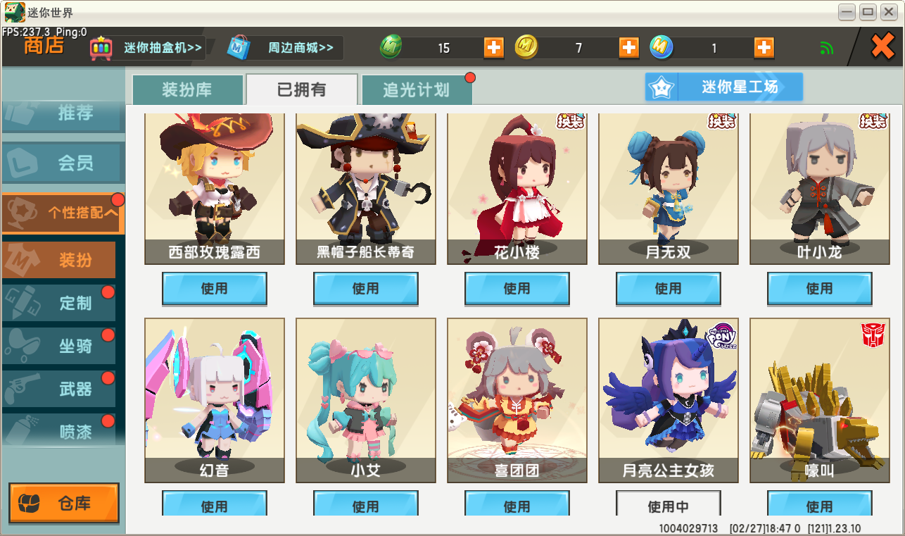Use the 西部玫瑰露西 skin
Image resolution: width=905 pixels, height=536 pixels.
[215, 289]
